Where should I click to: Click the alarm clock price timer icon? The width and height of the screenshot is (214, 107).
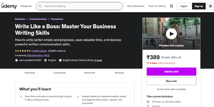(148, 63)
